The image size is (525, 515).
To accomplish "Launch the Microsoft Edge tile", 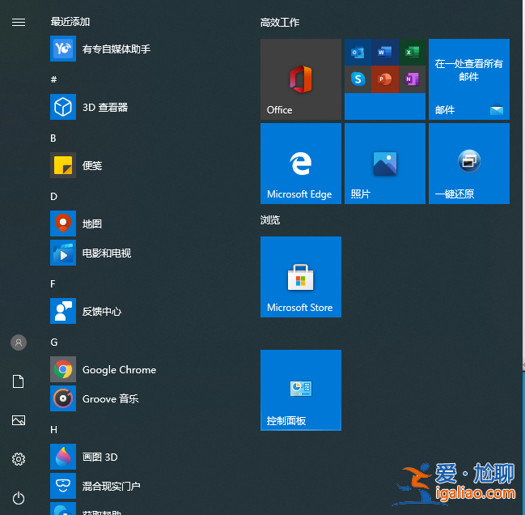I will click(x=301, y=164).
